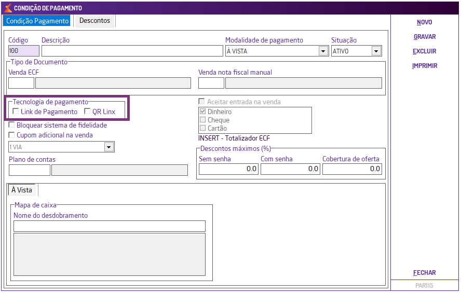The height and width of the screenshot is (293, 461).
Task: Toggle the Cartão checkbox
Action: (202, 128)
